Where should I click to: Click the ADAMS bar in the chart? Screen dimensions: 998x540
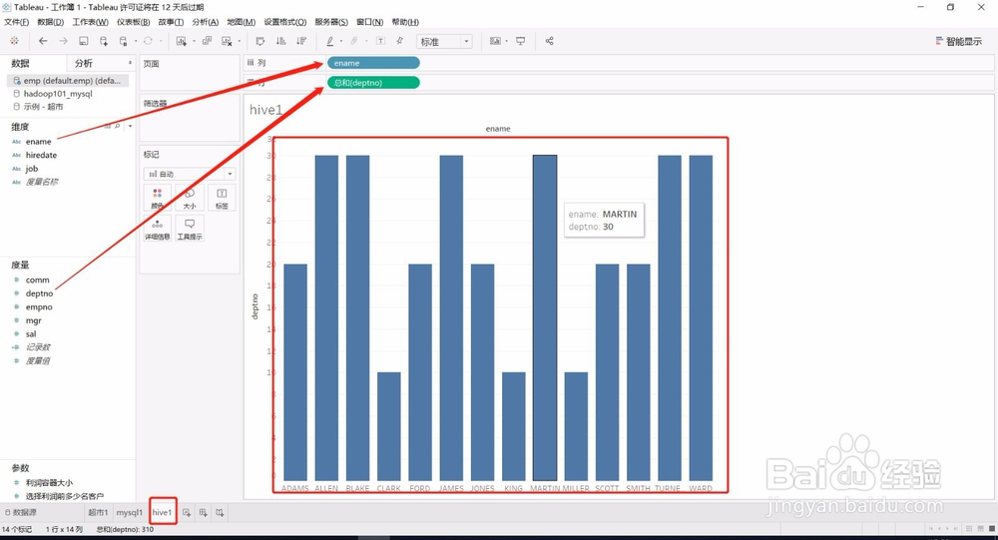click(295, 372)
